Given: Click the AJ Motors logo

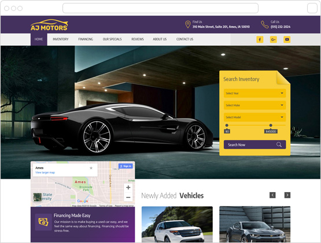Looking at the screenshot, I should coord(49,25).
